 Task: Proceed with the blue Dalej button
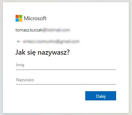click(101, 96)
